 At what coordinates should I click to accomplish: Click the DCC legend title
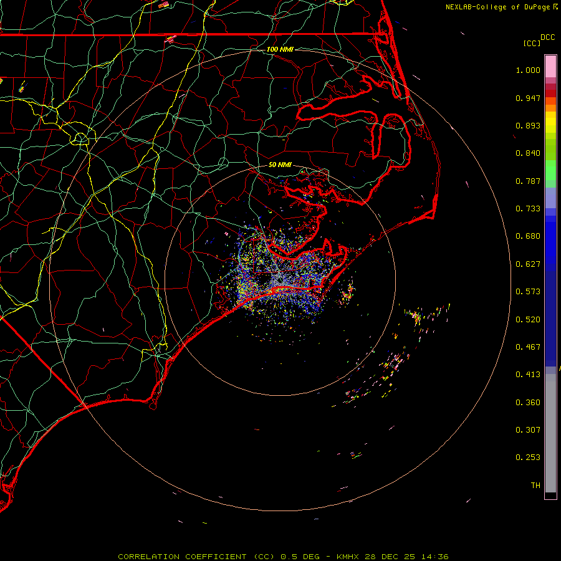pos(547,37)
